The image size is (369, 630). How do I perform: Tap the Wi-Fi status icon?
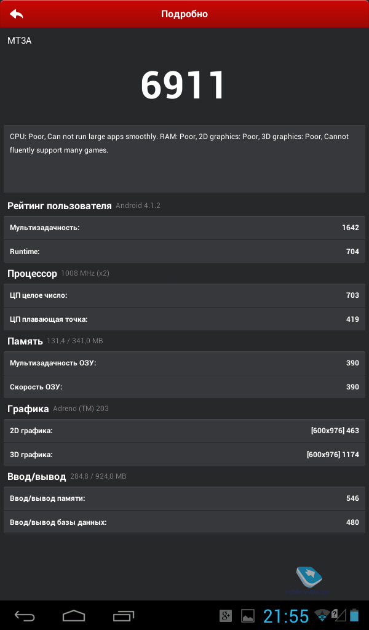point(322,615)
